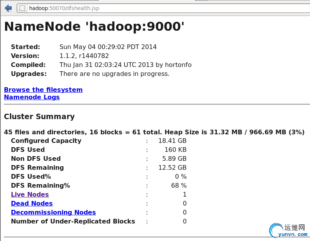The image size is (310, 241).
Task: Focus the address bar showing hadoop:50070/dfshealth.jsp
Action: coord(156,8)
